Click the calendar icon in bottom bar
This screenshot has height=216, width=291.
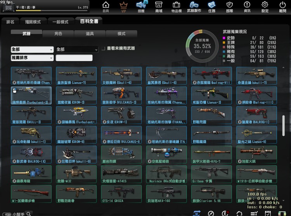pyautogui.click(x=268, y=213)
